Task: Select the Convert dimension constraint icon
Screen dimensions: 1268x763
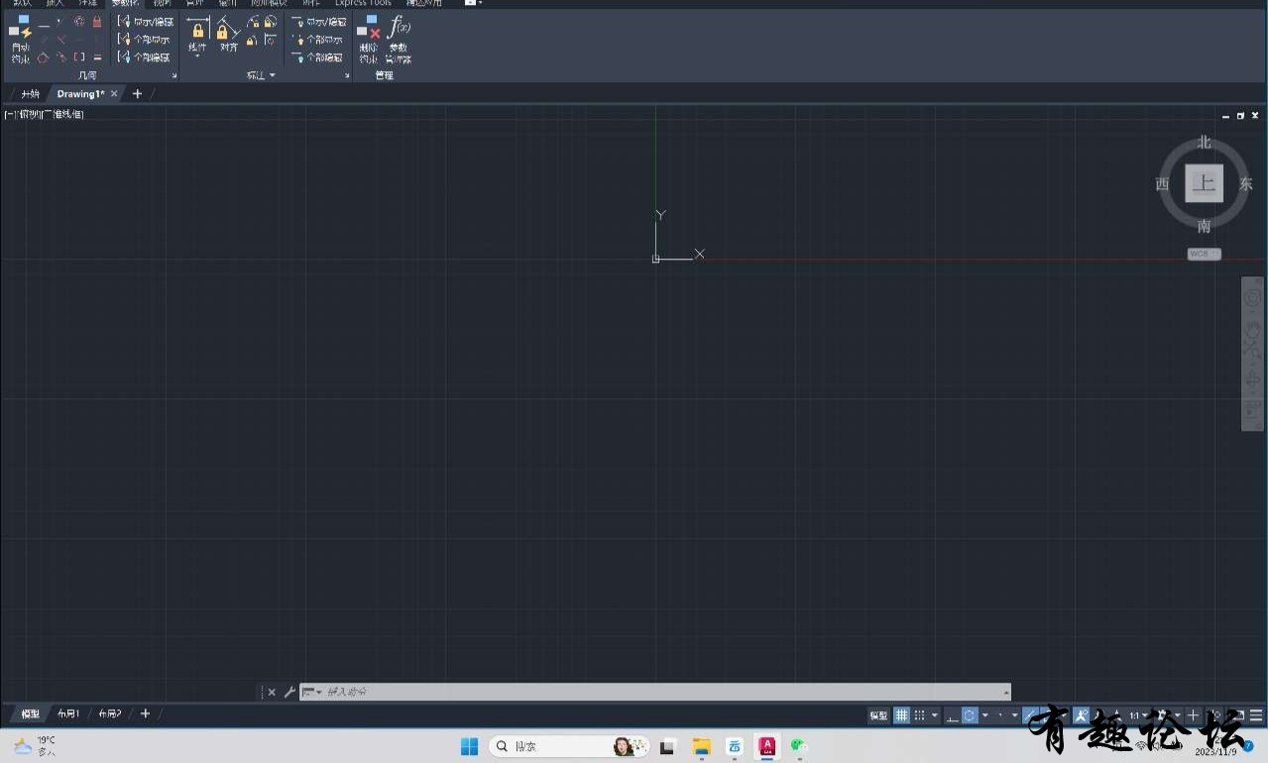Action: click(270, 41)
